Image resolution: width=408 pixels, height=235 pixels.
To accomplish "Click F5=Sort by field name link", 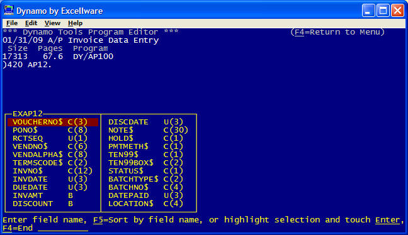I will tap(147, 220).
